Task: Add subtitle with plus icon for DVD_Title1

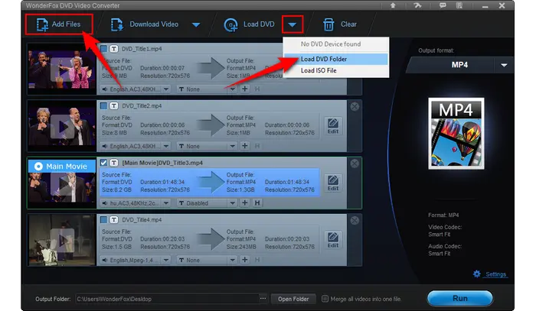Action: point(245,89)
